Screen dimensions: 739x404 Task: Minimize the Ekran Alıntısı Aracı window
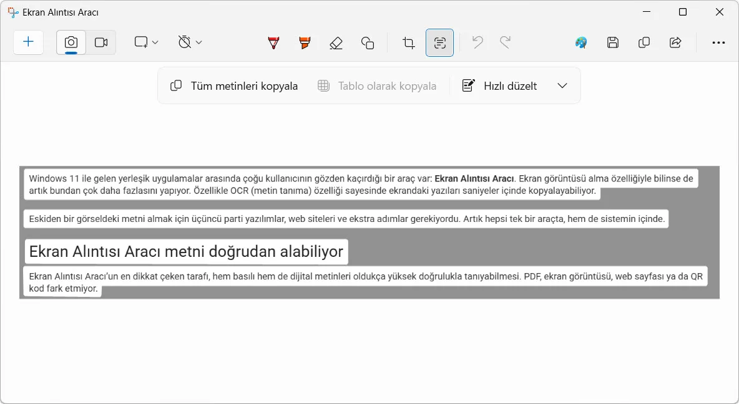[647, 12]
